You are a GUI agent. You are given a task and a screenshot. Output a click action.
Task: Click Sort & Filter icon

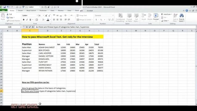(x=175, y=16)
